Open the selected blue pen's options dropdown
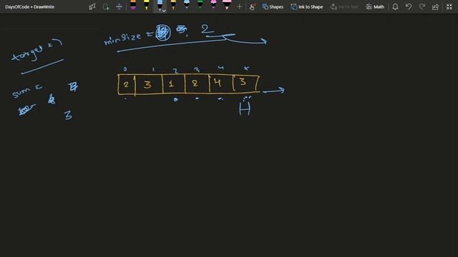The width and height of the screenshot is (458, 257). (164, 11)
